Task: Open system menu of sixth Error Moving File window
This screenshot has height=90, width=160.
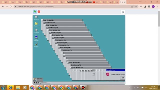Action: point(50,33)
